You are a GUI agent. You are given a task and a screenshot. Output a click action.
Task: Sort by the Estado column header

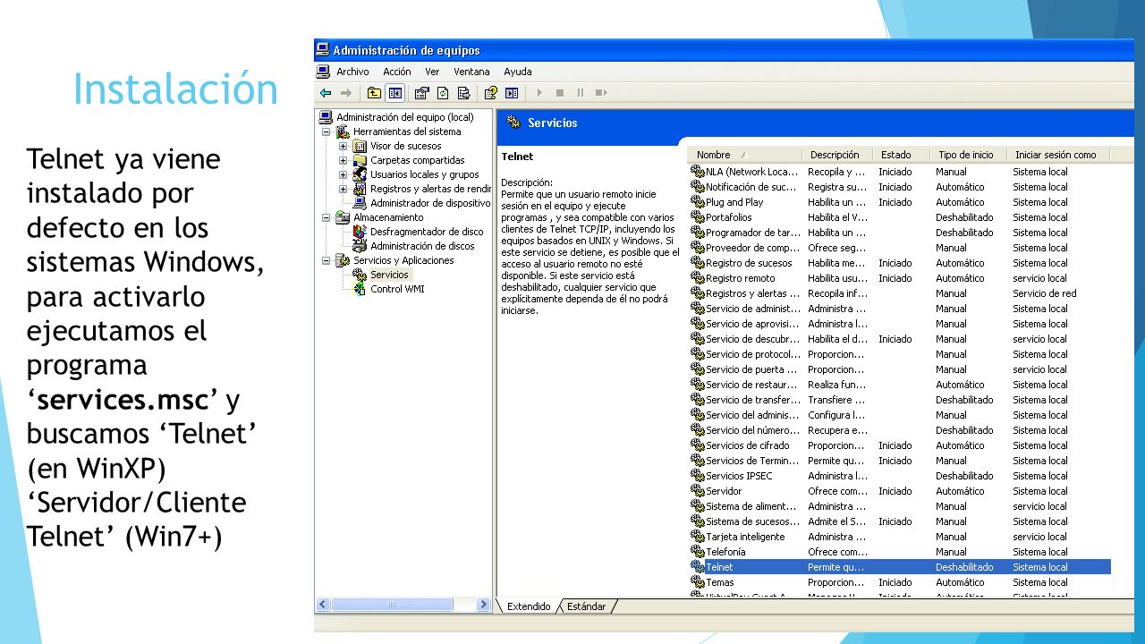[x=902, y=155]
